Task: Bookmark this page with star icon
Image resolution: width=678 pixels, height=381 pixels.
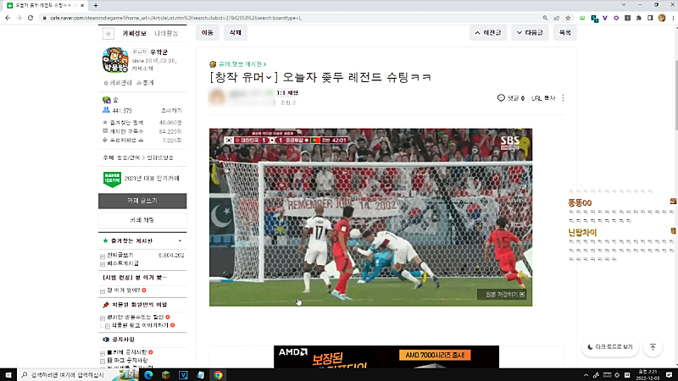Action: [568, 18]
